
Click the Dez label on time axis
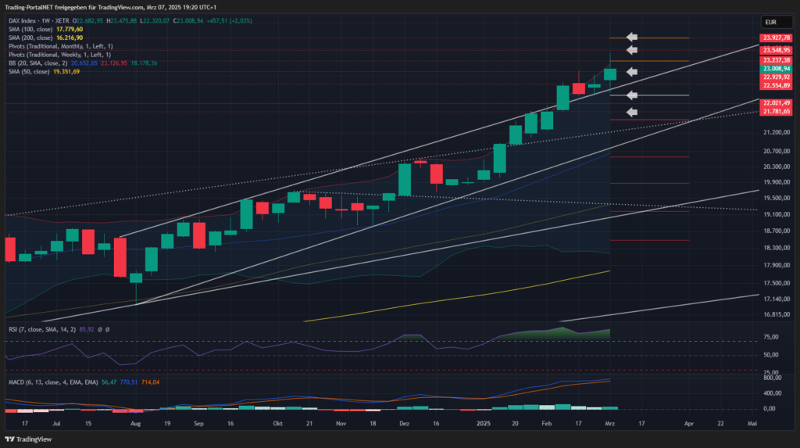(404, 424)
